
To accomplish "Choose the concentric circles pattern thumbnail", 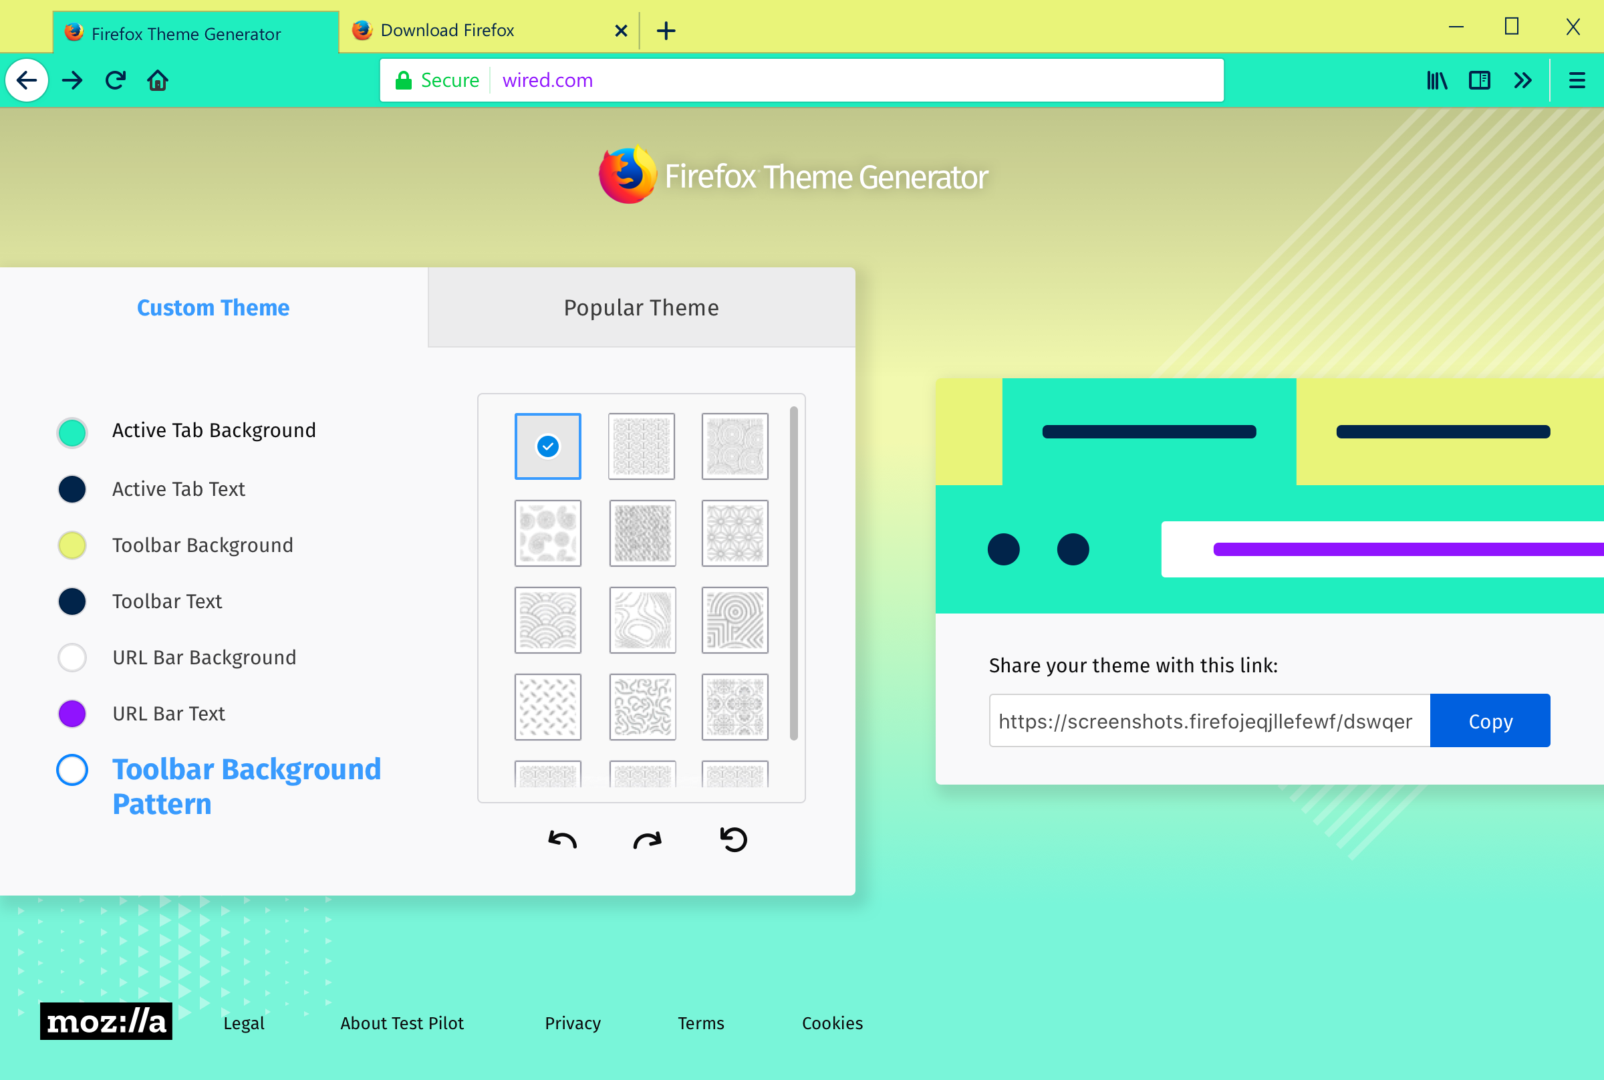I will [x=735, y=446].
